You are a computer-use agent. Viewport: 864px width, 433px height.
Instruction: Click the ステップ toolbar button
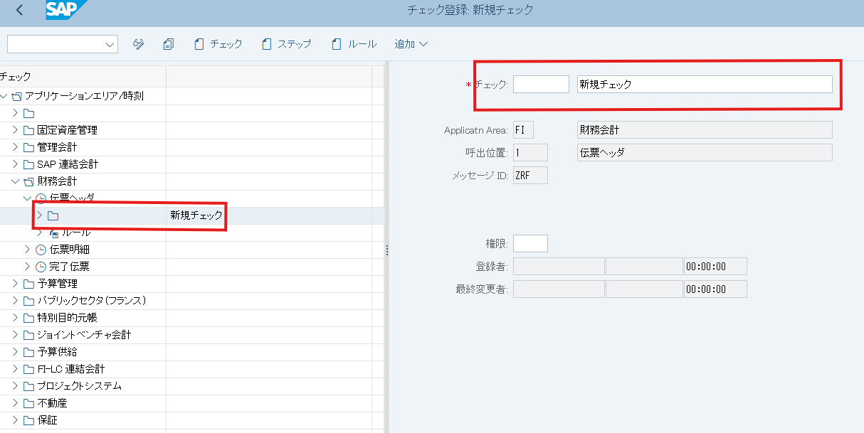pyautogui.click(x=287, y=44)
